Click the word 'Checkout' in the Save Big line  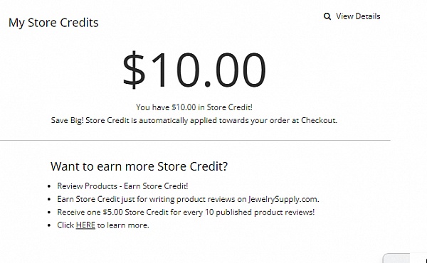pos(319,120)
